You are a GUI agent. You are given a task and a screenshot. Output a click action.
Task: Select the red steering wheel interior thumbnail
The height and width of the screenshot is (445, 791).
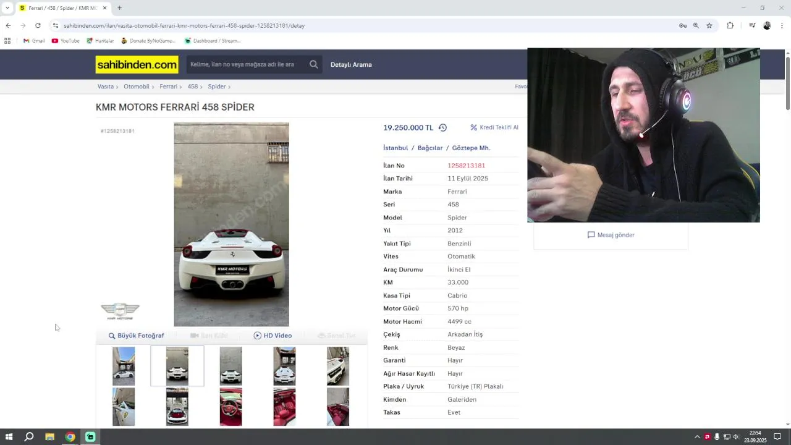coord(231,407)
